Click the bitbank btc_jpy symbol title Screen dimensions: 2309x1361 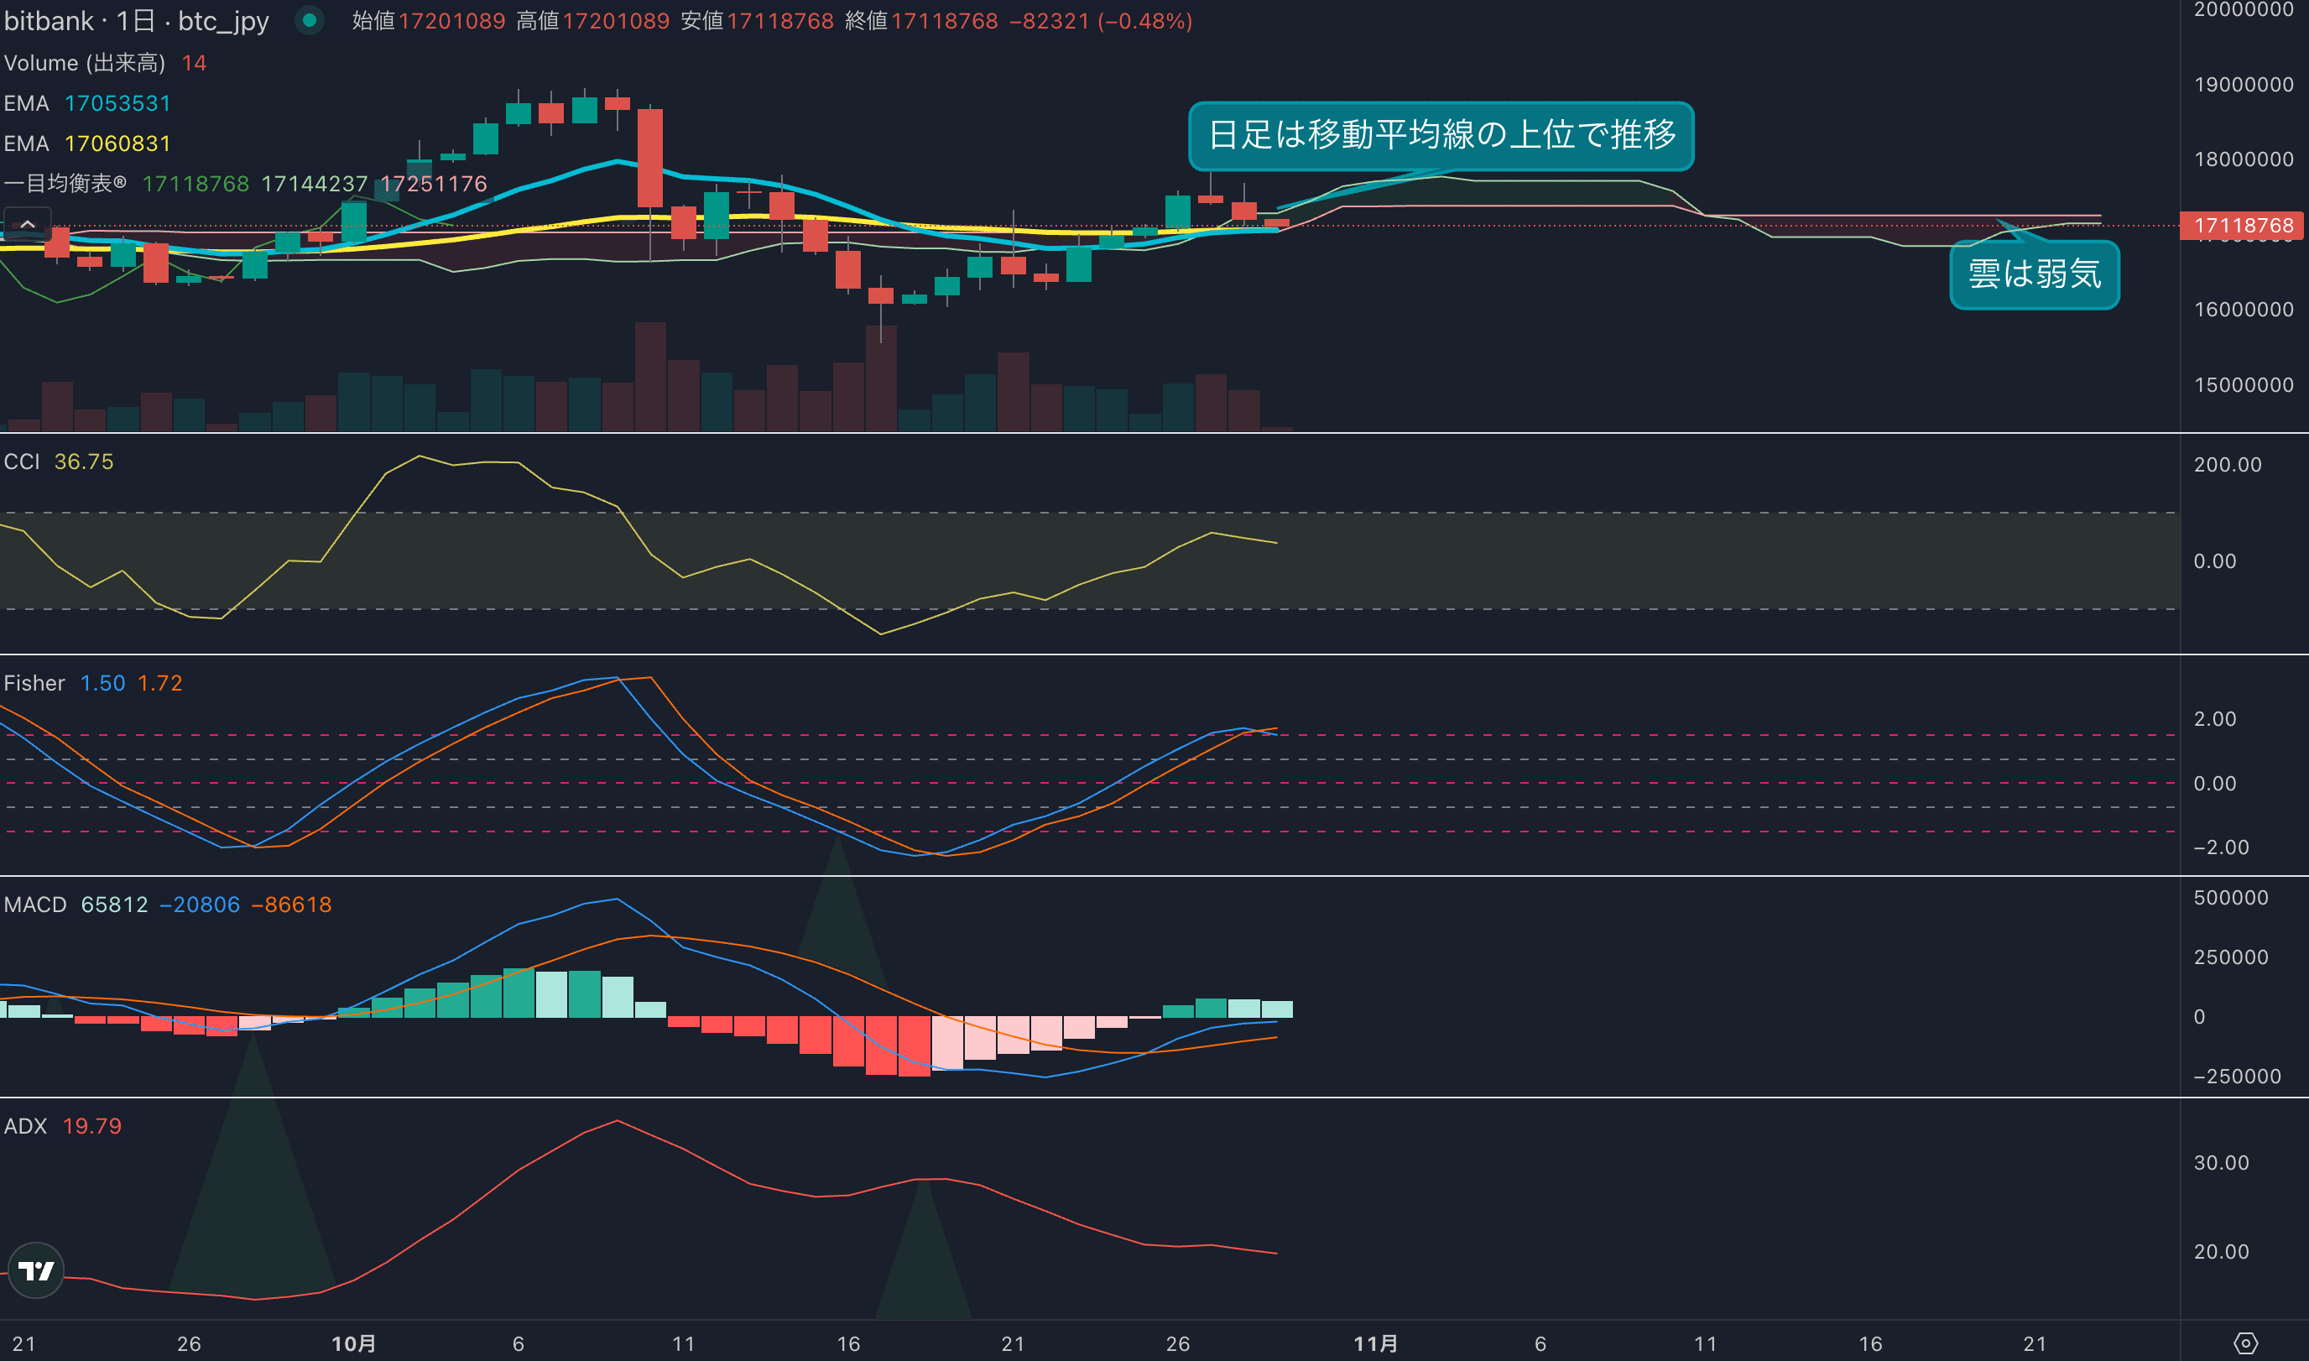point(137,20)
